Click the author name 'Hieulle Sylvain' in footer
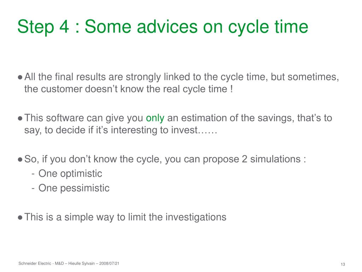The width and height of the screenshot is (362, 272). (x=82, y=263)
